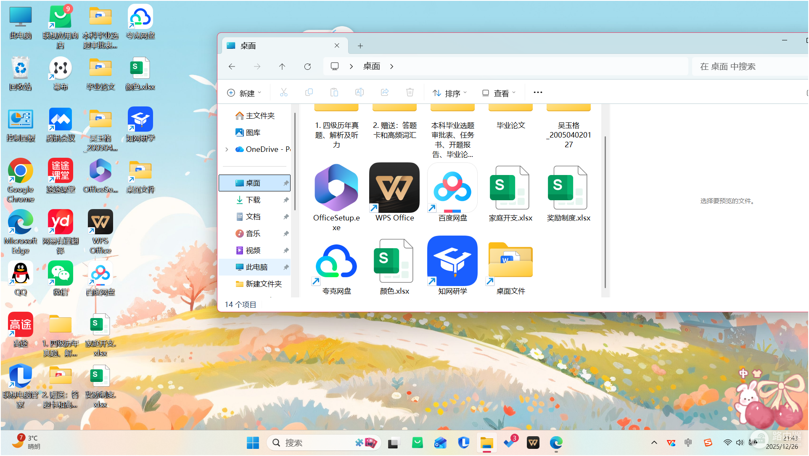The image size is (809, 456).
Task: Click the Copy icon in the explorer toolbar
Action: (309, 93)
